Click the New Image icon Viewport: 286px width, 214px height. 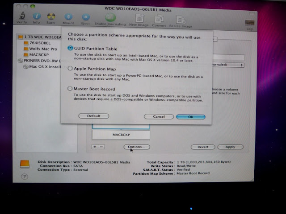coord(139,19)
